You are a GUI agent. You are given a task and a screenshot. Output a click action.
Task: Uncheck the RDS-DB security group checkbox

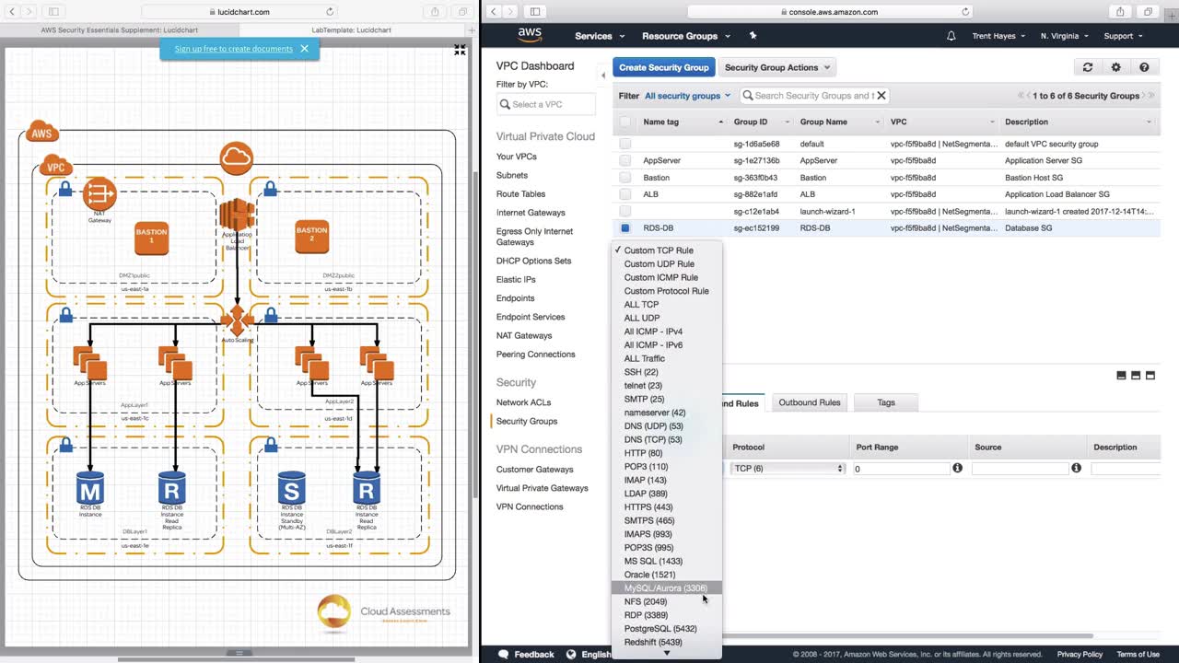625,228
